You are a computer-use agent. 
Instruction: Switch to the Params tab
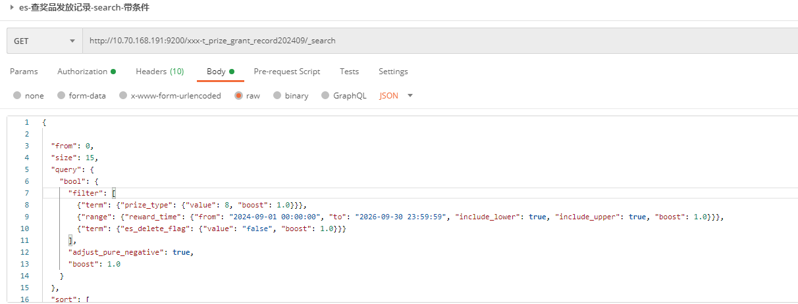point(24,72)
